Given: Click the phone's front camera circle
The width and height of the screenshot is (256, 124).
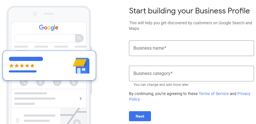Looking at the screenshot, I should click(x=35, y=14).
